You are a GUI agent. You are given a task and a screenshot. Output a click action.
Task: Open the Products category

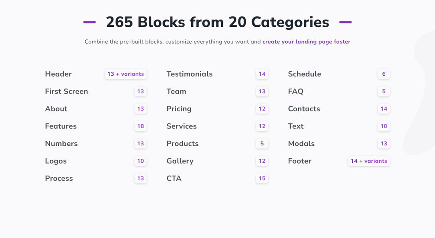point(182,144)
